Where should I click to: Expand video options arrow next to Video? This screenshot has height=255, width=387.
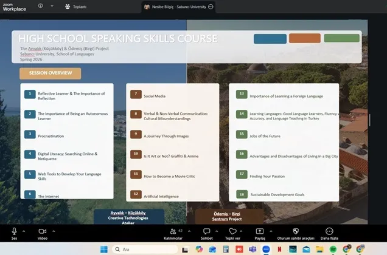click(x=54, y=231)
